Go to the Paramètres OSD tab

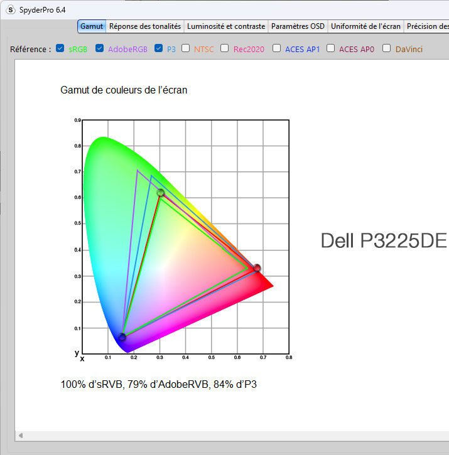pyautogui.click(x=298, y=26)
